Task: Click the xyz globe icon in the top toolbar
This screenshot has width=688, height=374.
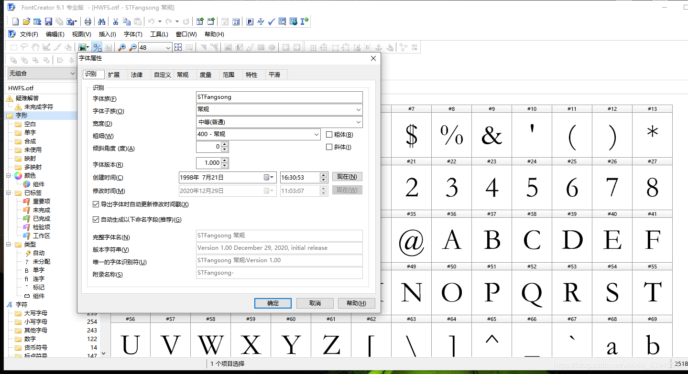Action: (x=293, y=21)
